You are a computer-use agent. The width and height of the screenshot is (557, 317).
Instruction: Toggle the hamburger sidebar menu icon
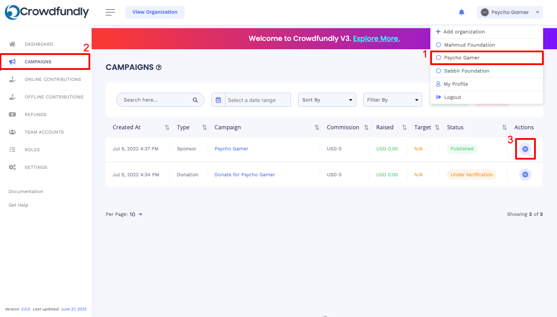tap(110, 12)
